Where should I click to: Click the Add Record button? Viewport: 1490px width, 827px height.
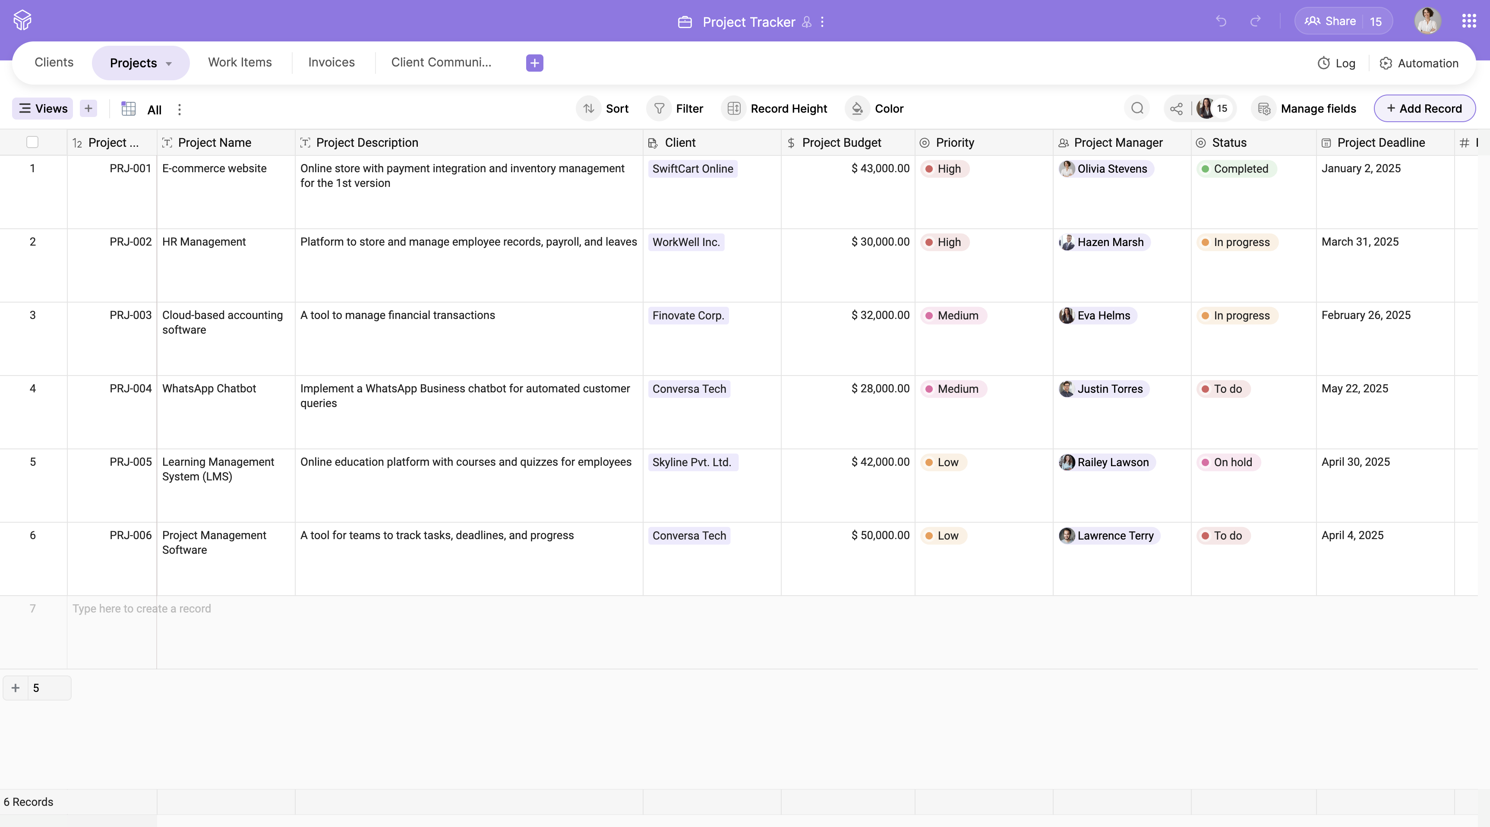(1425, 108)
